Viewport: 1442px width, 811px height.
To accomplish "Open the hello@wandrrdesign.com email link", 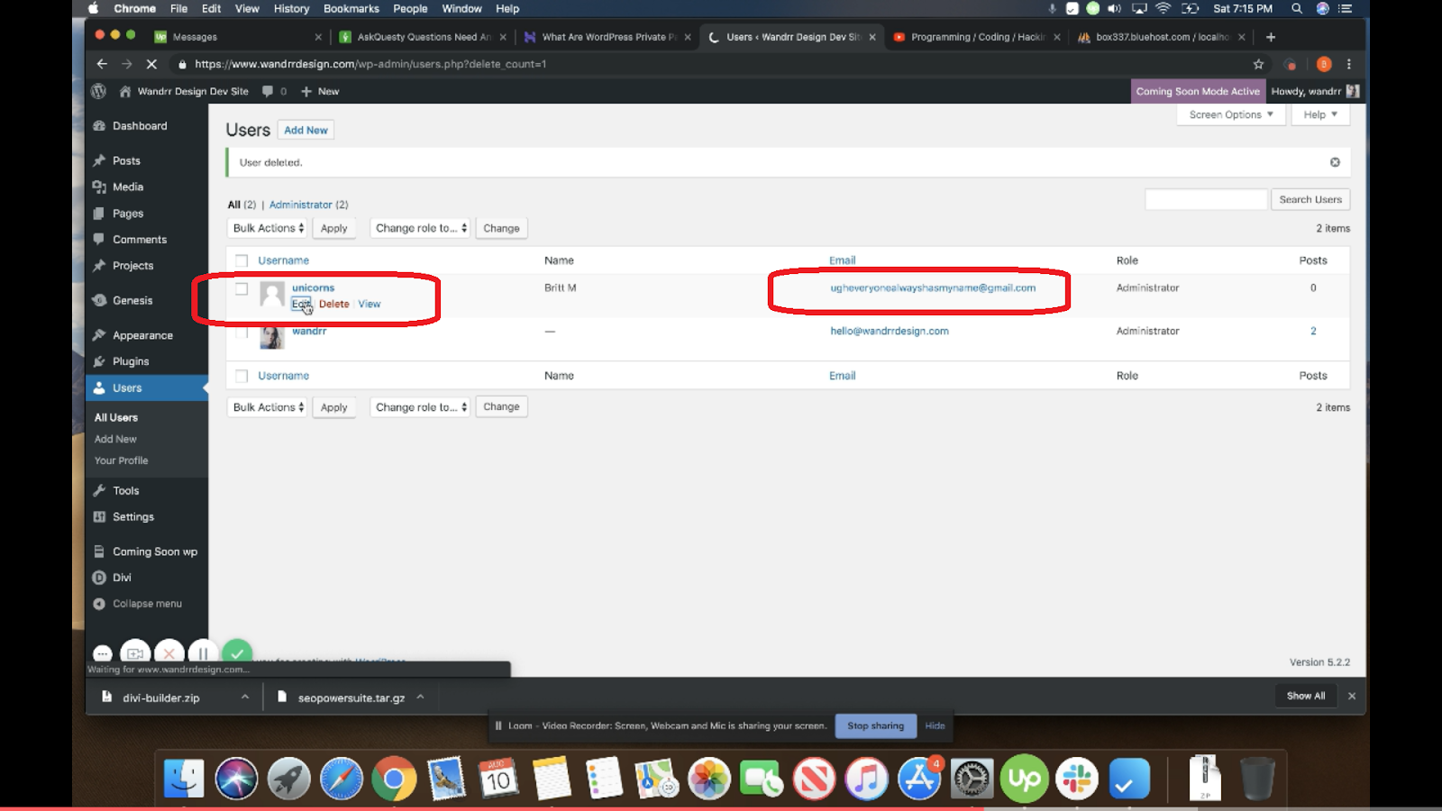I will (x=890, y=331).
